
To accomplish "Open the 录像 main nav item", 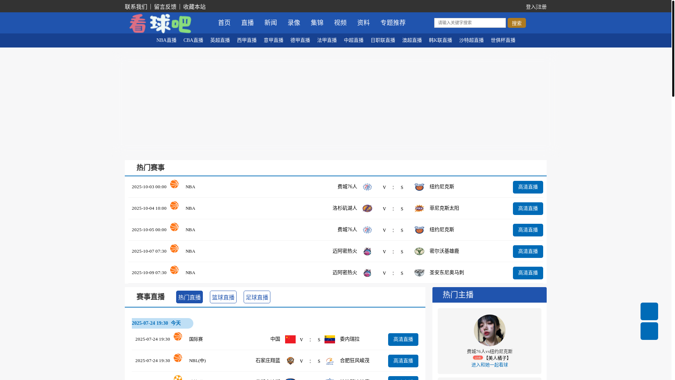I will [294, 23].
